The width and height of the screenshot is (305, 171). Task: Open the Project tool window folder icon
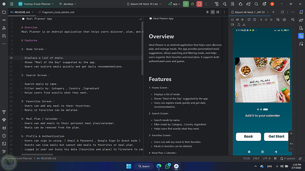[x=4, y=12]
